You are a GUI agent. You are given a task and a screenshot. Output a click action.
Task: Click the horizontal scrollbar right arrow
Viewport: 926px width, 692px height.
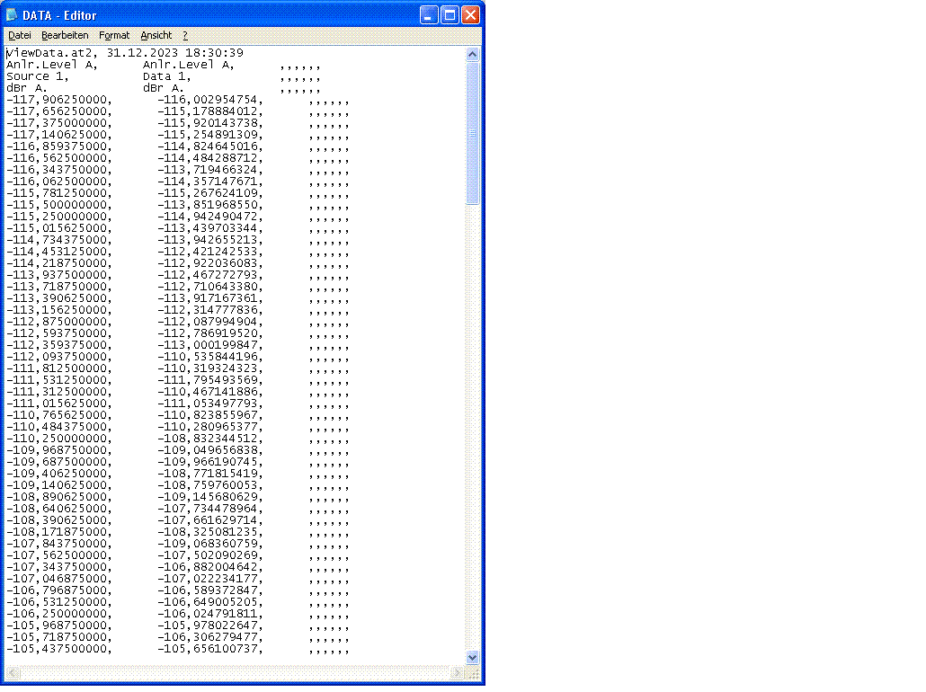pyautogui.click(x=457, y=672)
